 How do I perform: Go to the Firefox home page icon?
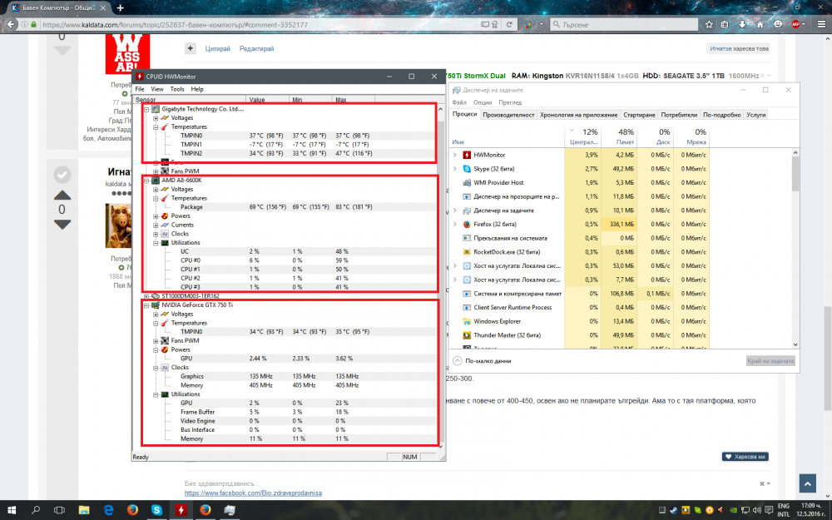click(x=760, y=24)
